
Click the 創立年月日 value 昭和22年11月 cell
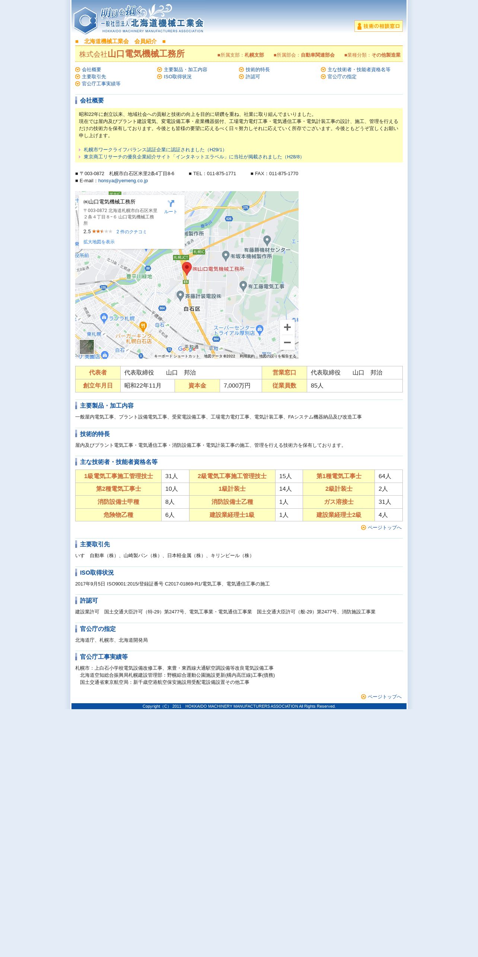point(147,386)
